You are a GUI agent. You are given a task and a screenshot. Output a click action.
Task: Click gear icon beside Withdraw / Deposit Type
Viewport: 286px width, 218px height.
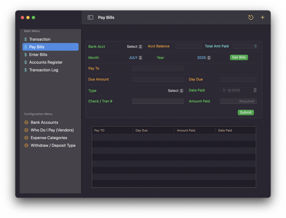pos(26,145)
